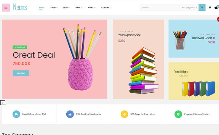
Task: Click the Neons logo link
Action: point(20,7)
